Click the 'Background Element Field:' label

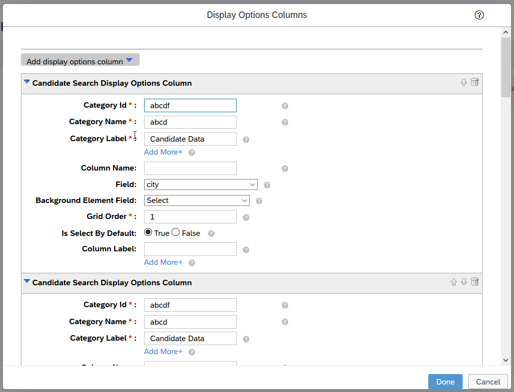click(86, 200)
